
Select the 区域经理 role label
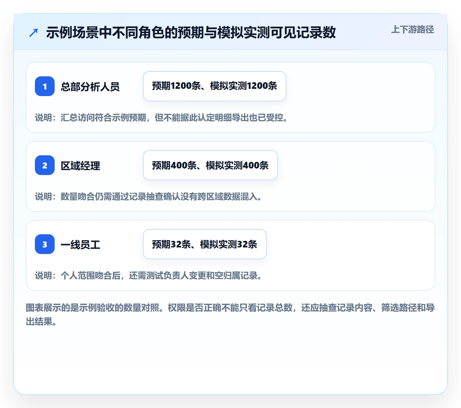click(x=80, y=166)
